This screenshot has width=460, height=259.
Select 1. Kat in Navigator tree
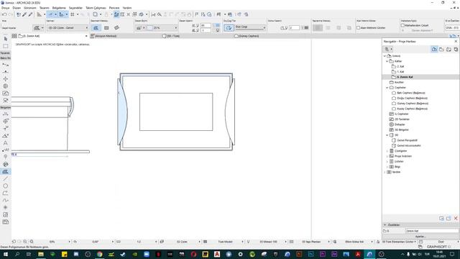(400, 72)
